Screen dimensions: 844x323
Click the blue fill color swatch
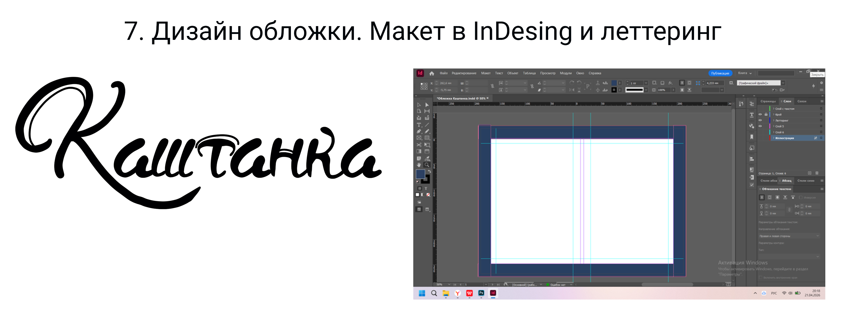[421, 174]
